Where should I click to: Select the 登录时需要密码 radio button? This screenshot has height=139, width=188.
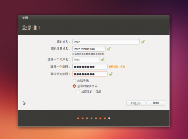(x=74, y=86)
